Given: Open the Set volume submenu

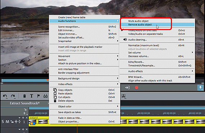Looking at the screenshot, I should 157,53.
